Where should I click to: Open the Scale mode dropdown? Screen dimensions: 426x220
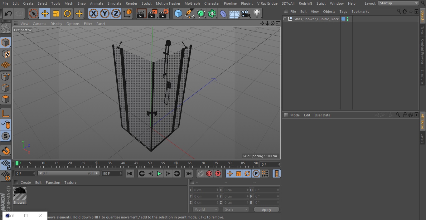236,209
